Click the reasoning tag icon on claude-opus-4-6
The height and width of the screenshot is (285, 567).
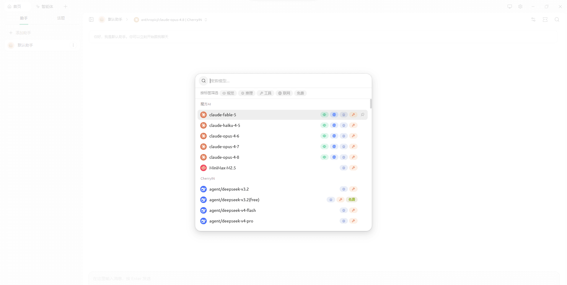tap(344, 136)
